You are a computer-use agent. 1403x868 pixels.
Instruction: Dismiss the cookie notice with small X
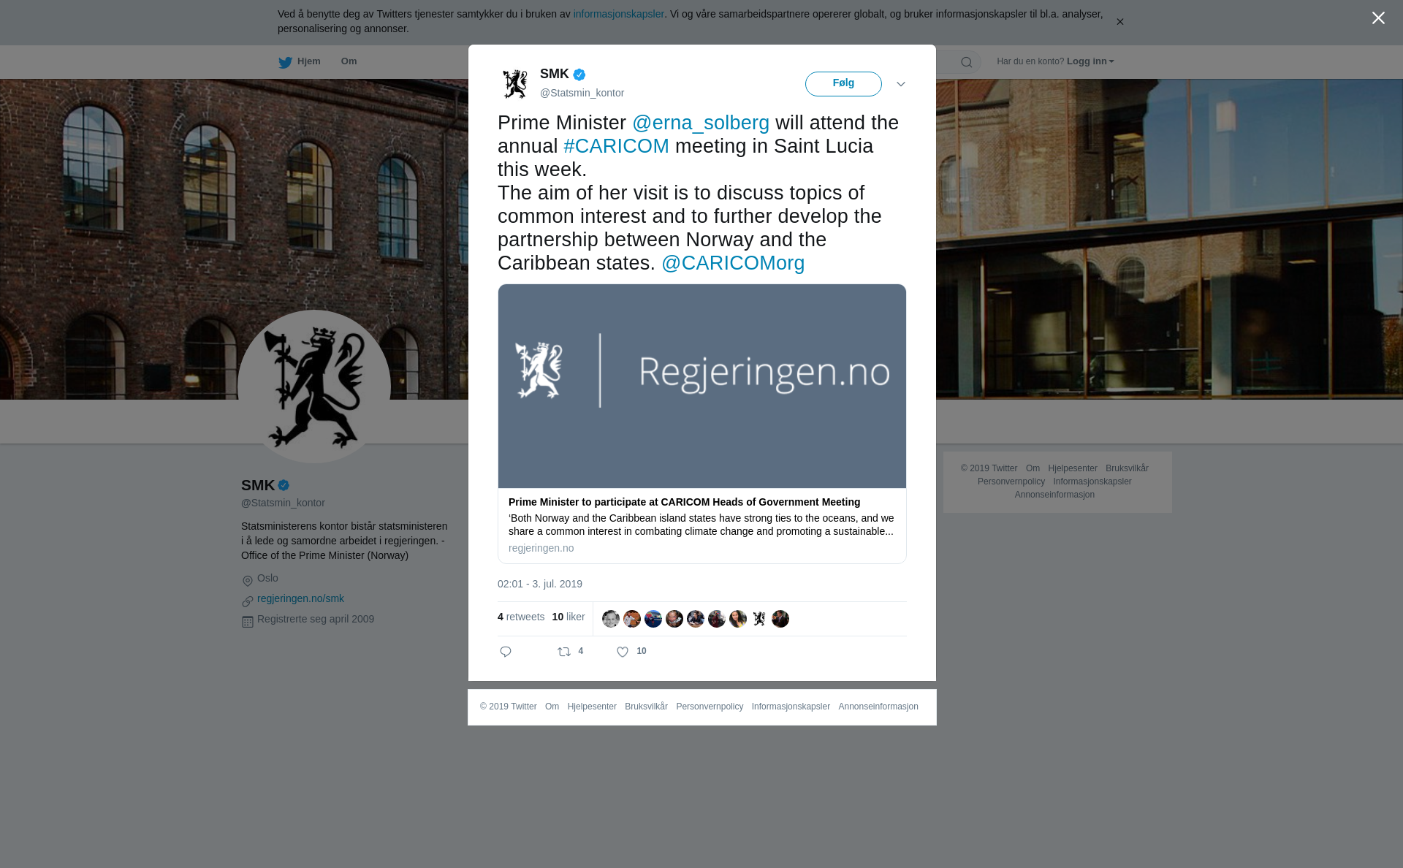(1119, 22)
